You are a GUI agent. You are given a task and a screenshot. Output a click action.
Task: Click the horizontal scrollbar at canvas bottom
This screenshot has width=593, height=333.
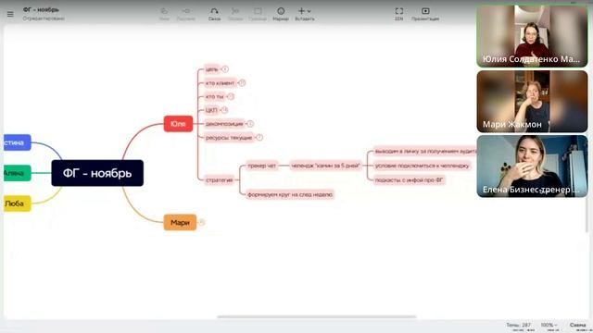pos(317,316)
